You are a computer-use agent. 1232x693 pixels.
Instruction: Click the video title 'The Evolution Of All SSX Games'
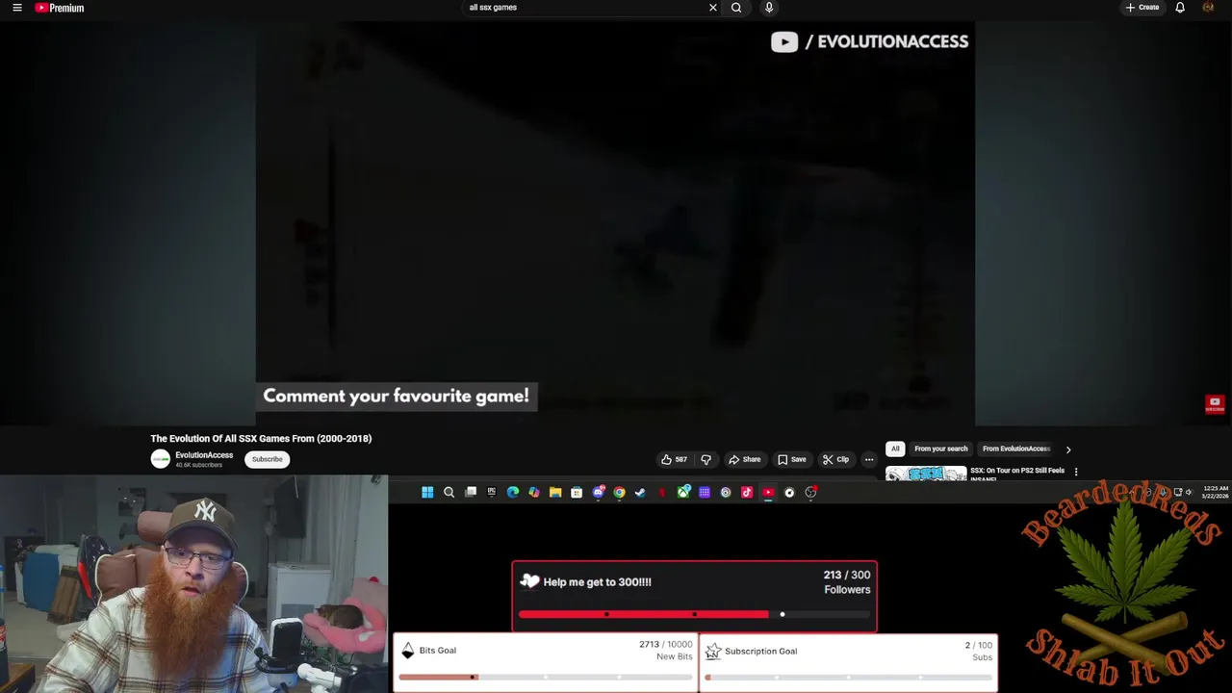click(x=261, y=438)
